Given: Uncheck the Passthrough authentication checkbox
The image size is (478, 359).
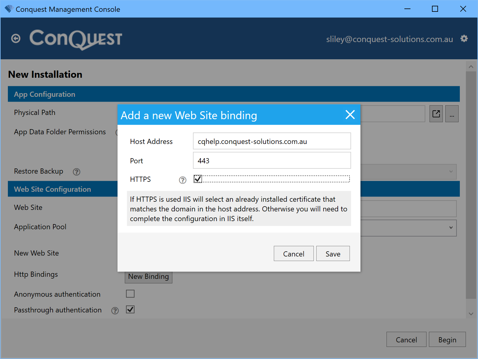Looking at the screenshot, I should pos(130,309).
